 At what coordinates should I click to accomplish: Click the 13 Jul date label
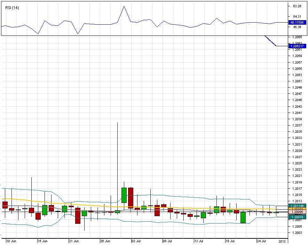point(198,240)
